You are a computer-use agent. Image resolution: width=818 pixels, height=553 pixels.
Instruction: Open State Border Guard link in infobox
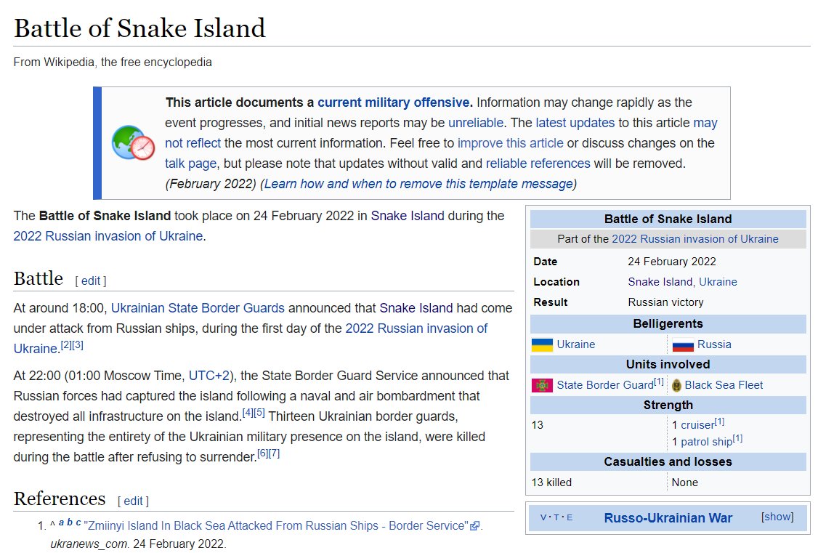tap(605, 385)
